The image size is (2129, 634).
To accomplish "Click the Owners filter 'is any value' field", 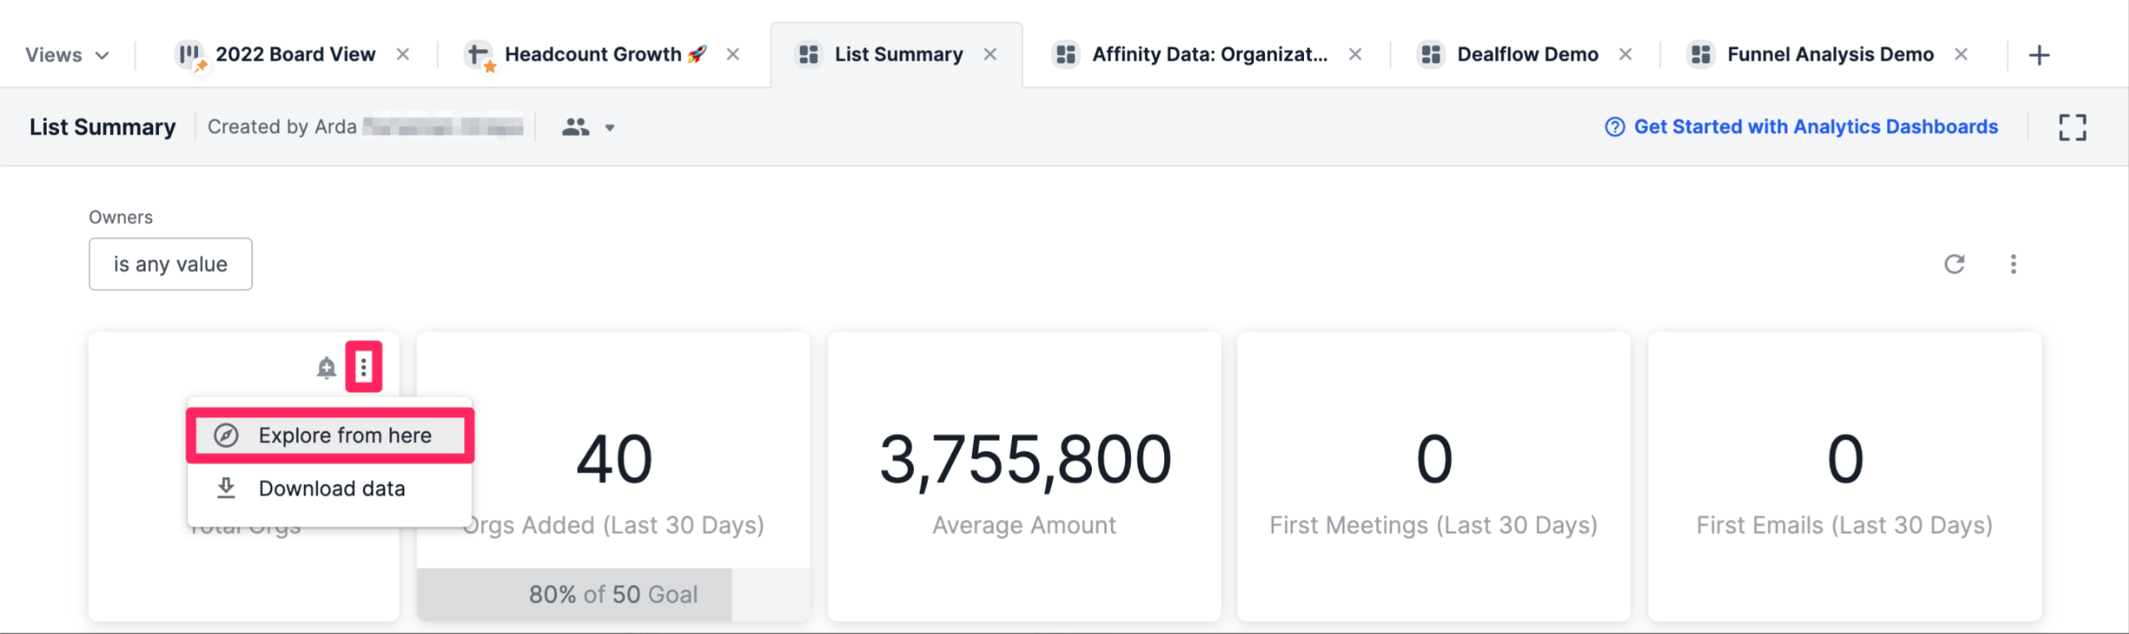I will [x=170, y=264].
